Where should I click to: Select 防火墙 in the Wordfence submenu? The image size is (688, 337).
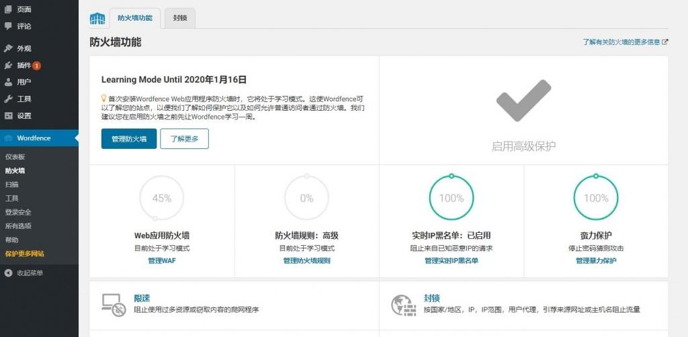(x=15, y=171)
